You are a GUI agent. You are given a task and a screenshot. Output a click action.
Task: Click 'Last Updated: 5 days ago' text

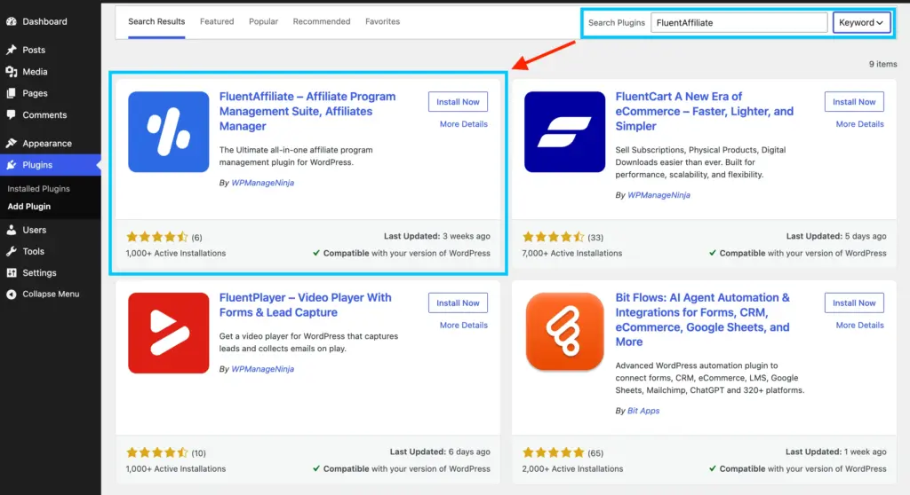(836, 237)
